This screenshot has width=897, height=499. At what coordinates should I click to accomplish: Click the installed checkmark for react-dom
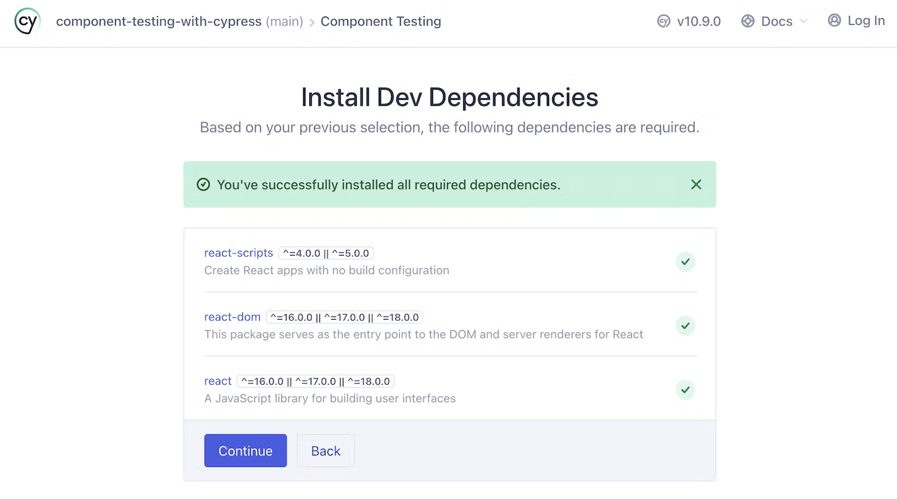click(x=685, y=326)
